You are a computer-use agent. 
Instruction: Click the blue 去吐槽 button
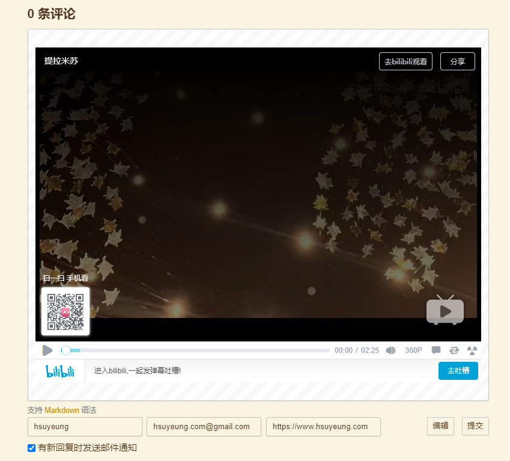[458, 371]
